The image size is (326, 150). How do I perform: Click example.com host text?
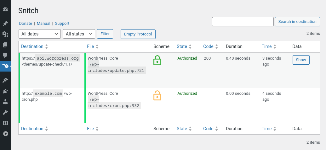coord(48,94)
